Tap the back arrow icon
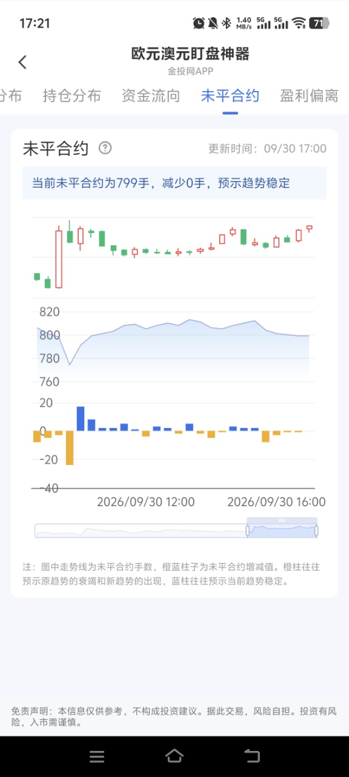This screenshot has height=777, width=349. [x=22, y=62]
